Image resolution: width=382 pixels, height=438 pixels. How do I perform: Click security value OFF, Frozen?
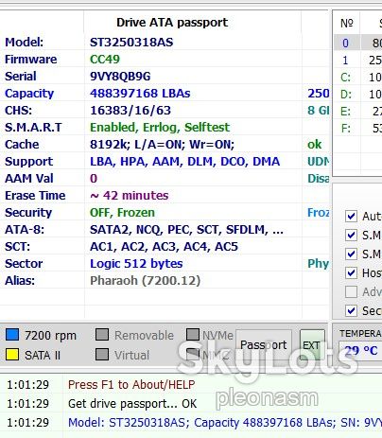click(122, 213)
